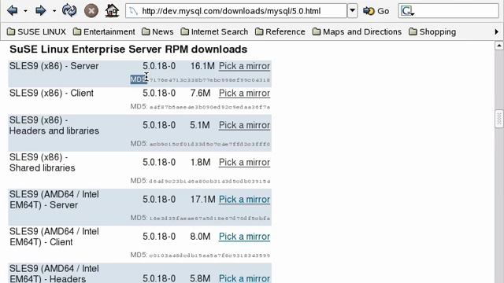Go to the Home page icon
Screen dimensions: 504x283
point(112,10)
